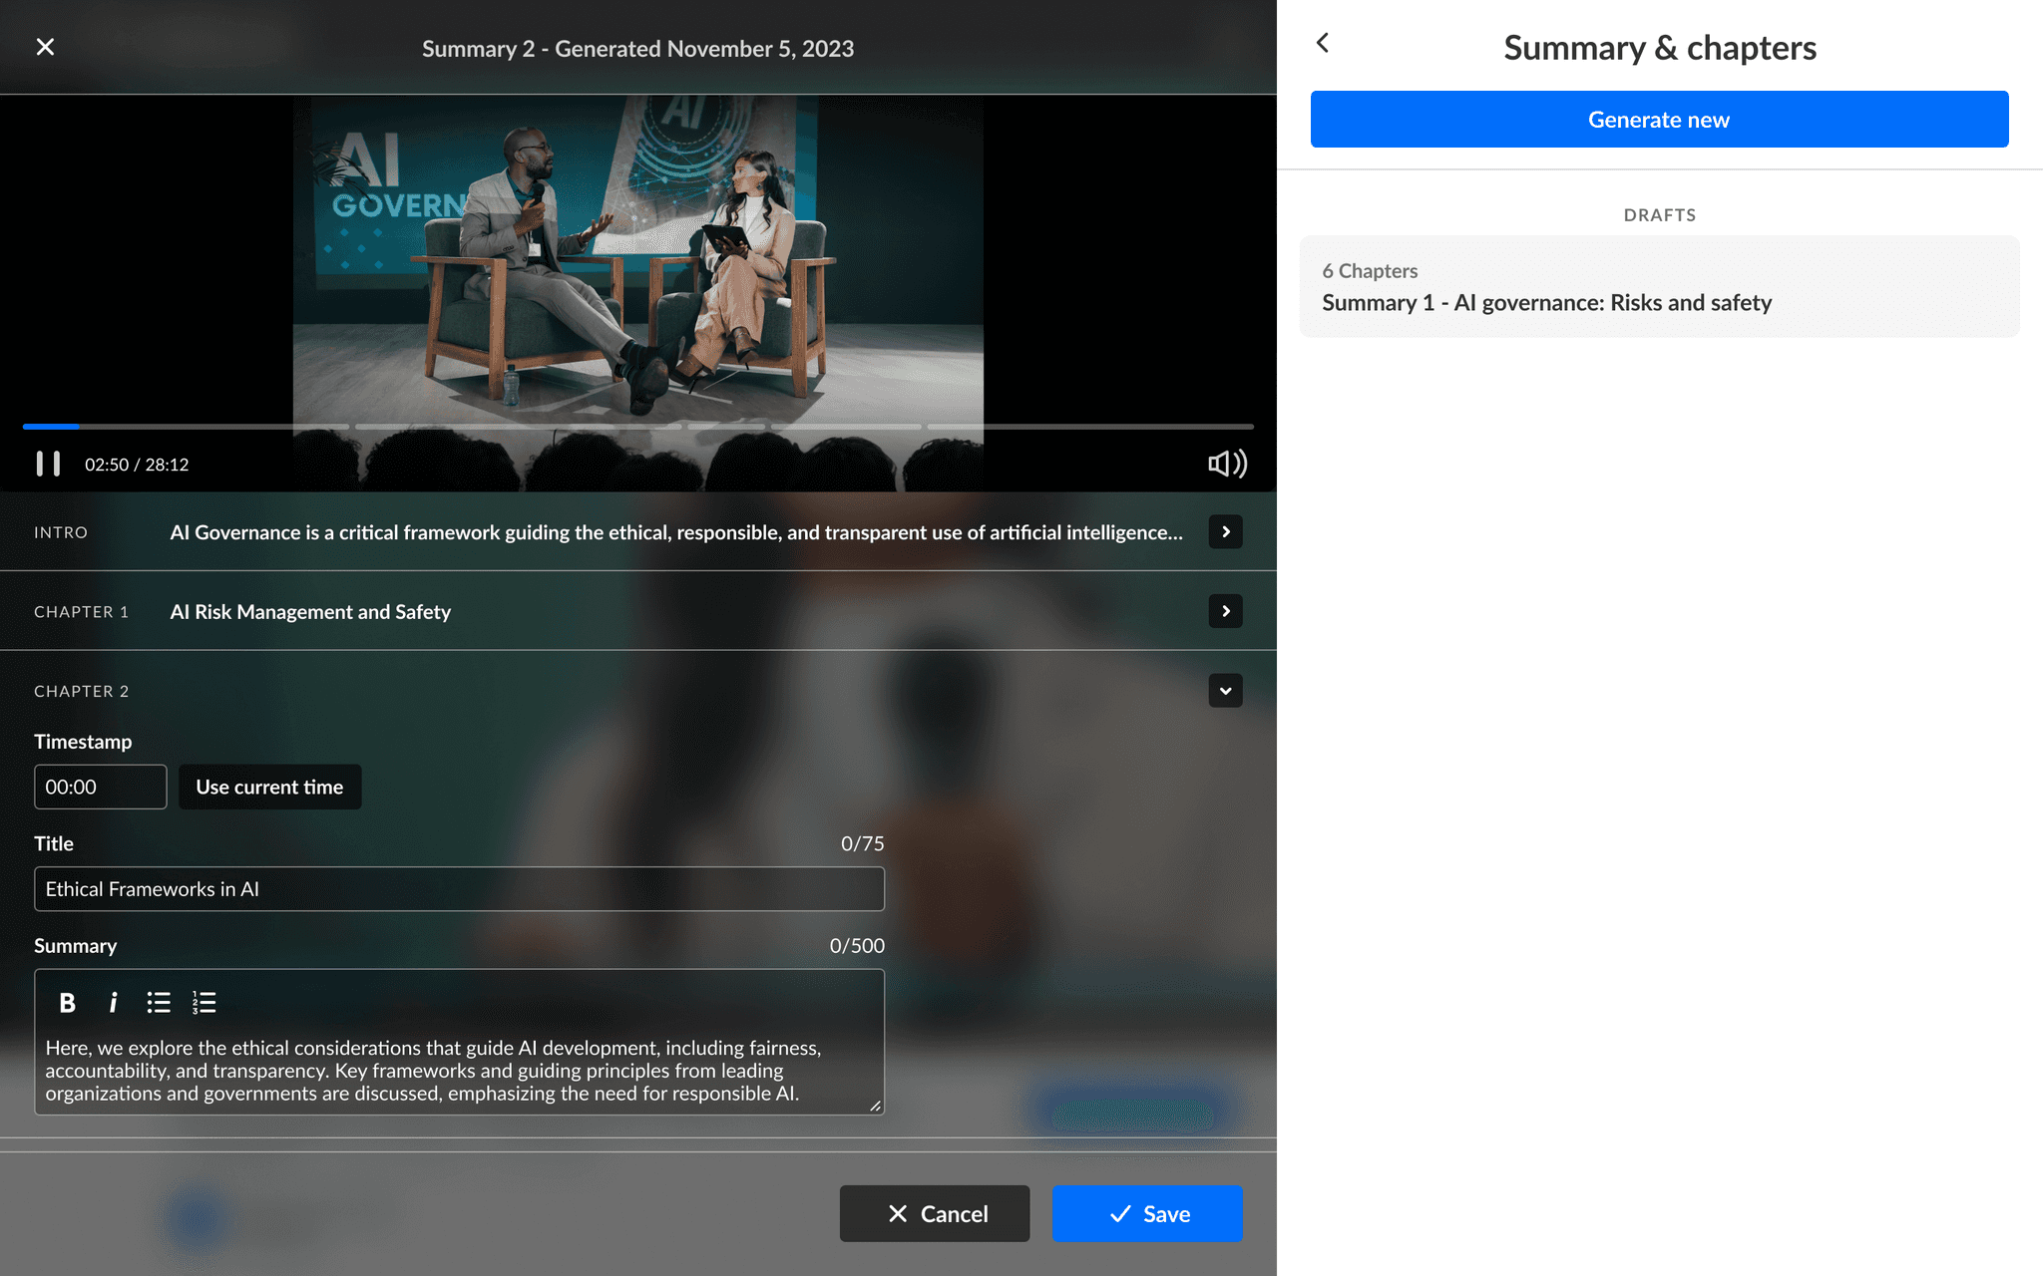The image size is (2043, 1276).
Task: Save the chapter edits
Action: click(1147, 1213)
